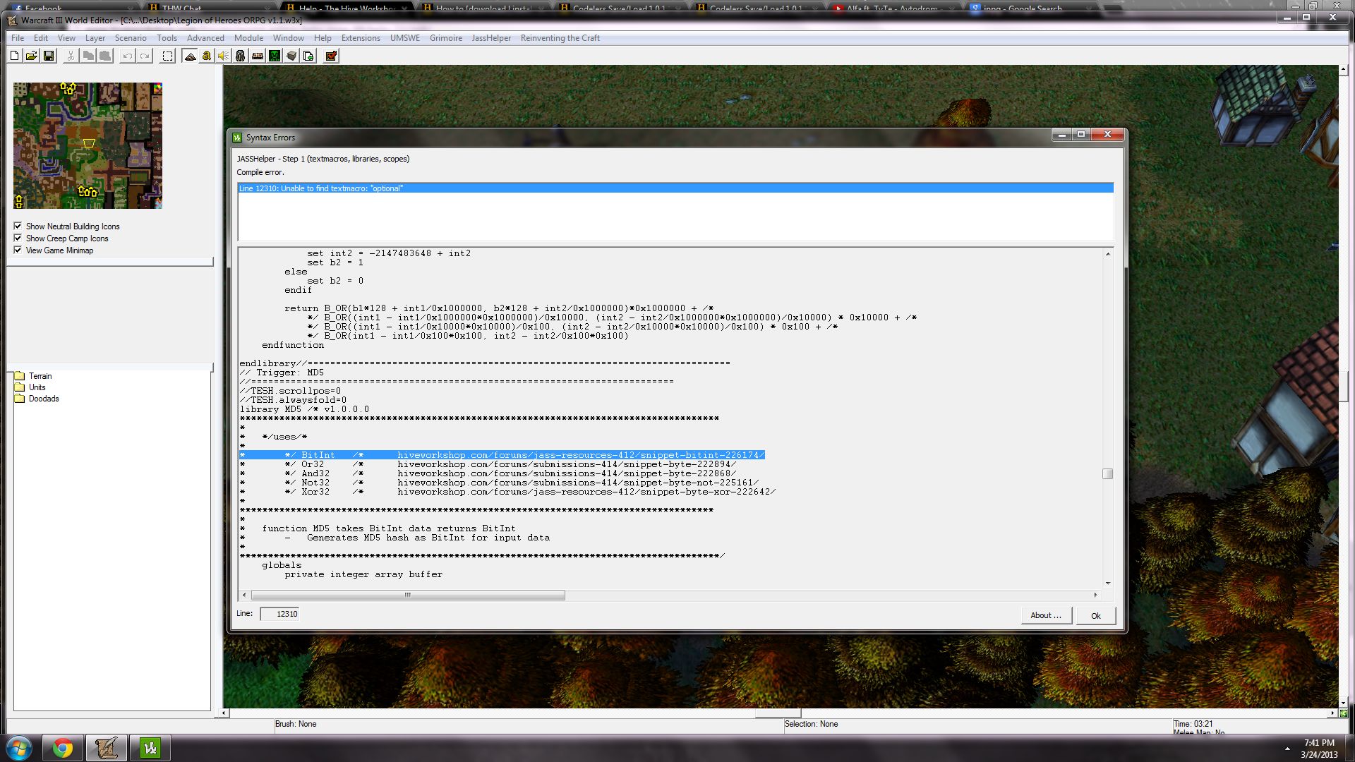Viewport: 1355px width, 762px height.
Task: Click 'private integer array buffer' code line
Action: (x=363, y=574)
